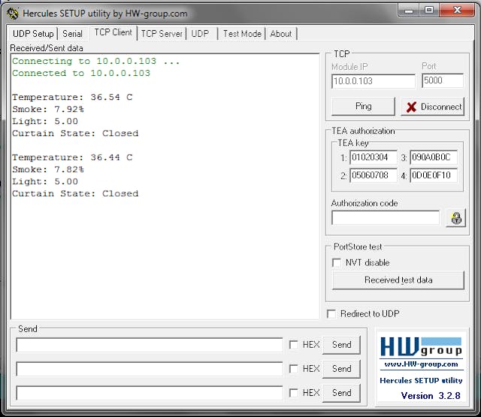Click the 'Temperature: 36.44 C' line

point(72,158)
